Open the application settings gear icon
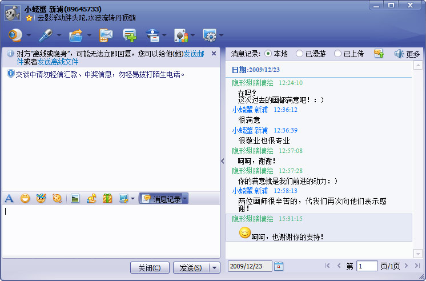This screenshot has height=281, width=426. [x=210, y=35]
